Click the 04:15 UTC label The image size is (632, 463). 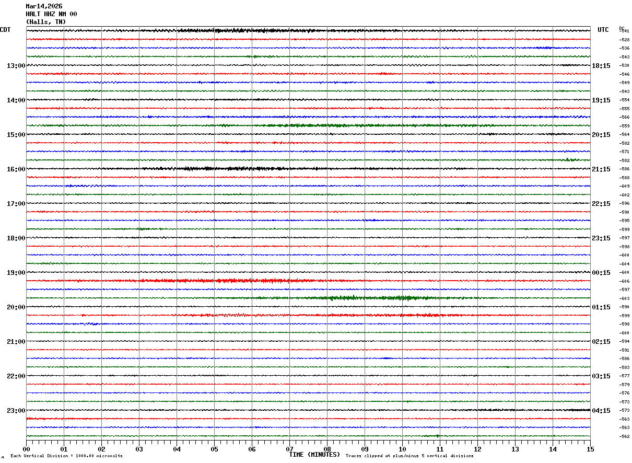[601, 411]
